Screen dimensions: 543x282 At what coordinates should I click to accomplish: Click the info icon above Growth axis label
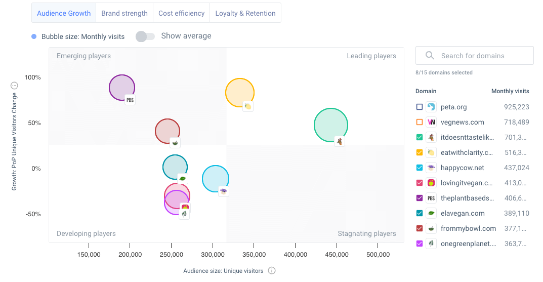(x=14, y=86)
